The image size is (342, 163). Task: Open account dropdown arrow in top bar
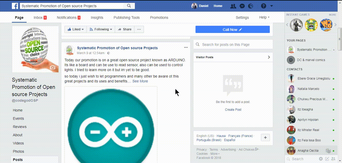pyautogui.click(x=272, y=6)
